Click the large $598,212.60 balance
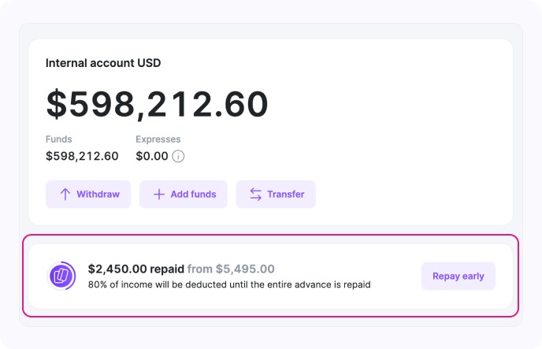Image resolution: width=542 pixels, height=349 pixels. [x=157, y=105]
